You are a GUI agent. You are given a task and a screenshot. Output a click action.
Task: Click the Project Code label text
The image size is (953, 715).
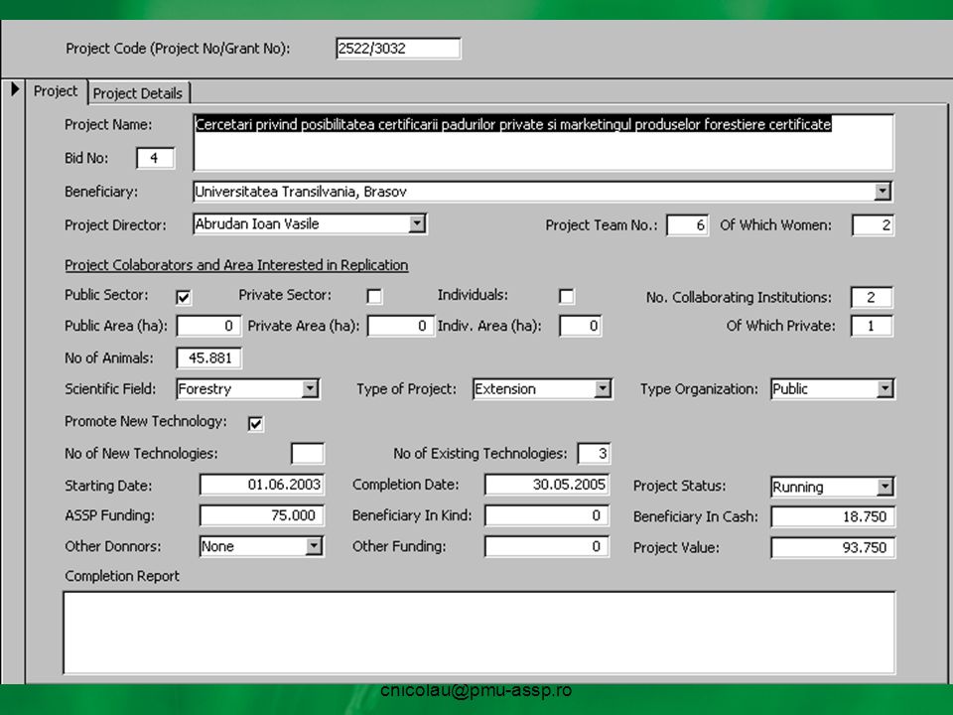pyautogui.click(x=178, y=49)
